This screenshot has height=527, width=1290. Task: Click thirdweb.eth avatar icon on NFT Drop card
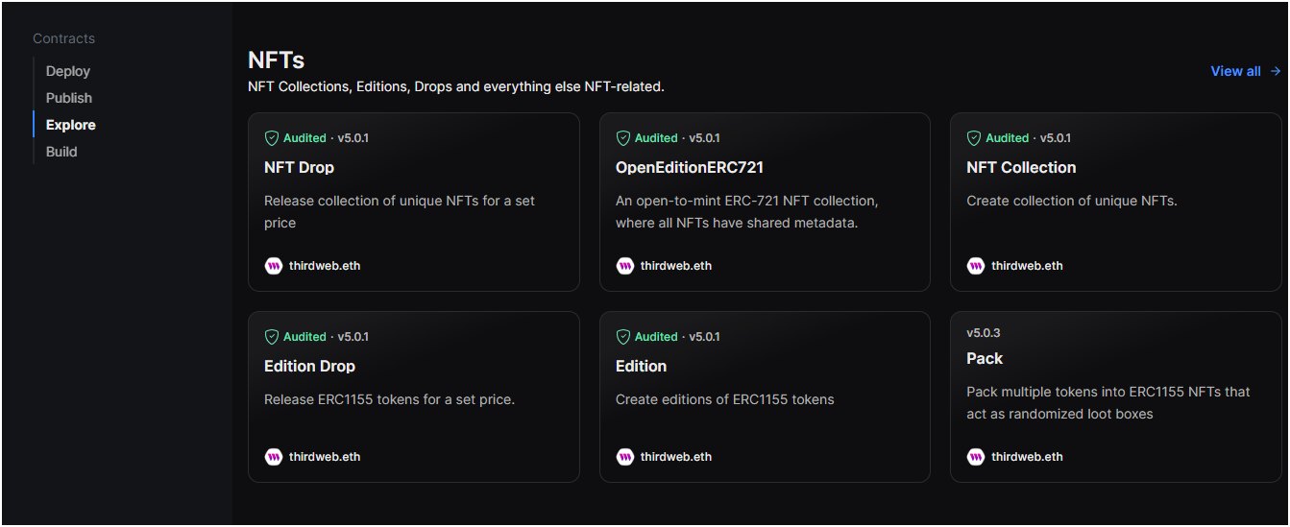(273, 266)
